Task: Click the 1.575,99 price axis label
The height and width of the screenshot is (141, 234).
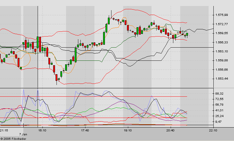Action: pyautogui.click(x=222, y=15)
